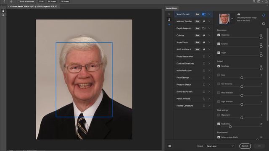The image size is (269, 151).
Task: Click the back arrow in options bar
Action: point(5,1)
